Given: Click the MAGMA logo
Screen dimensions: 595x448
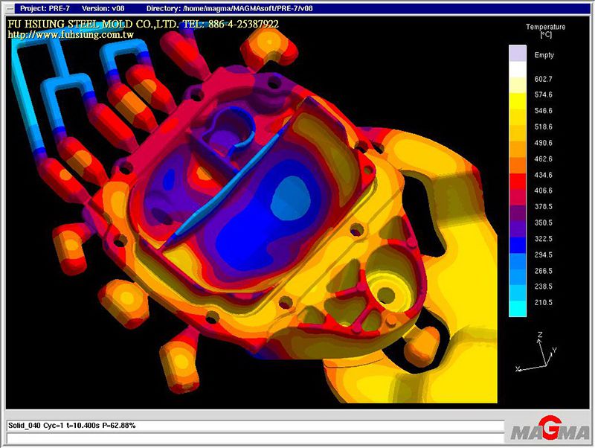Looking at the screenshot, I should coord(550,429).
